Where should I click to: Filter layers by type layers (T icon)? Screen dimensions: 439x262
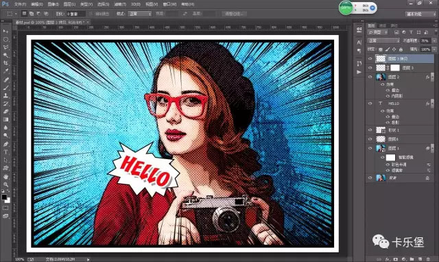click(411, 32)
